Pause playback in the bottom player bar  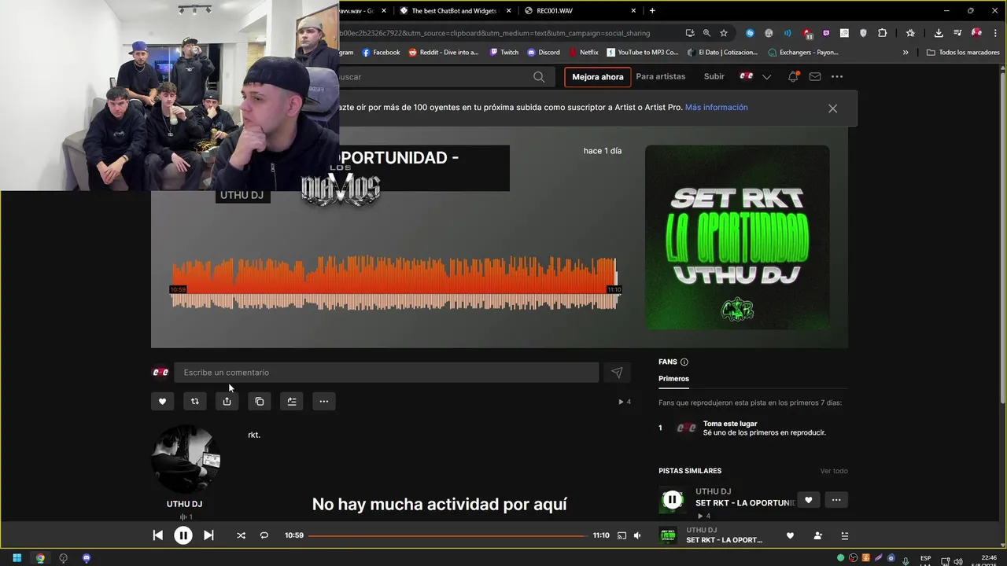[183, 535]
